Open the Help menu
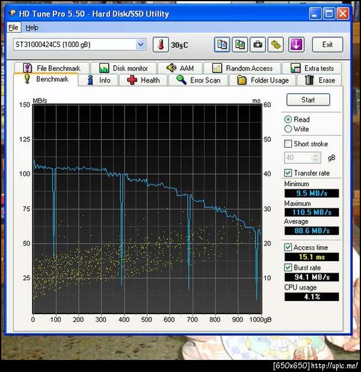The image size is (361, 372). (32, 28)
